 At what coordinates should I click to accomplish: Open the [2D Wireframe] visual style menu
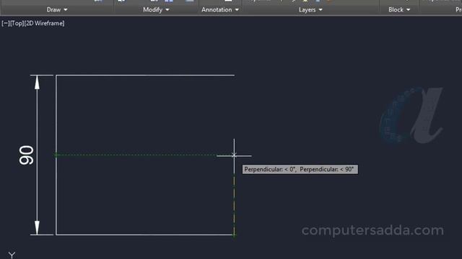point(45,23)
